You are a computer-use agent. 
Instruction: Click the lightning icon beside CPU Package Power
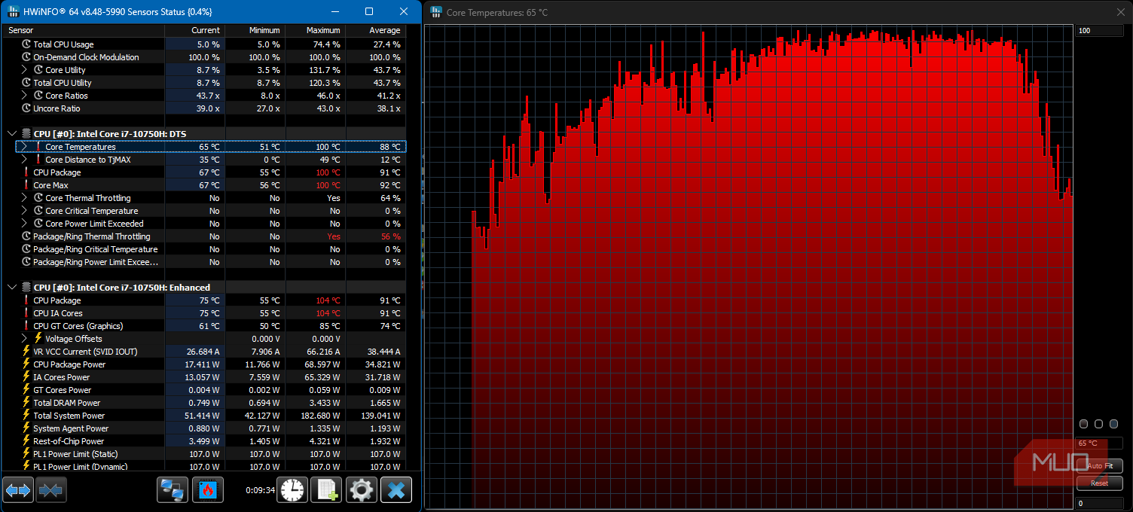pos(26,364)
